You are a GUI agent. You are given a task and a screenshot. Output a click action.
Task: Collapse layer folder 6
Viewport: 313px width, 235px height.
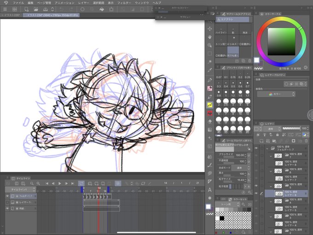(x=271, y=171)
